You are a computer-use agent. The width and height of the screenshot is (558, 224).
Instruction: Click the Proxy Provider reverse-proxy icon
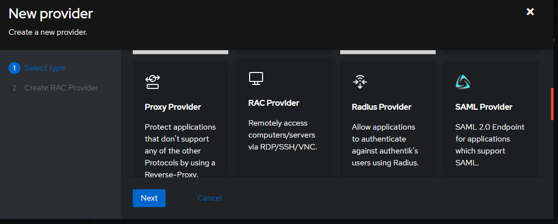coord(152,82)
